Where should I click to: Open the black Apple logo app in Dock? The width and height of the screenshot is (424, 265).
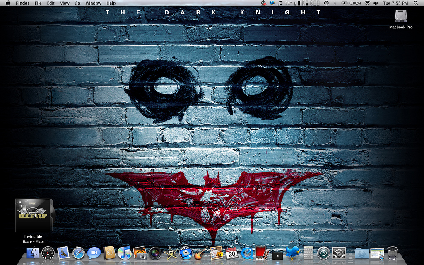[277, 255]
